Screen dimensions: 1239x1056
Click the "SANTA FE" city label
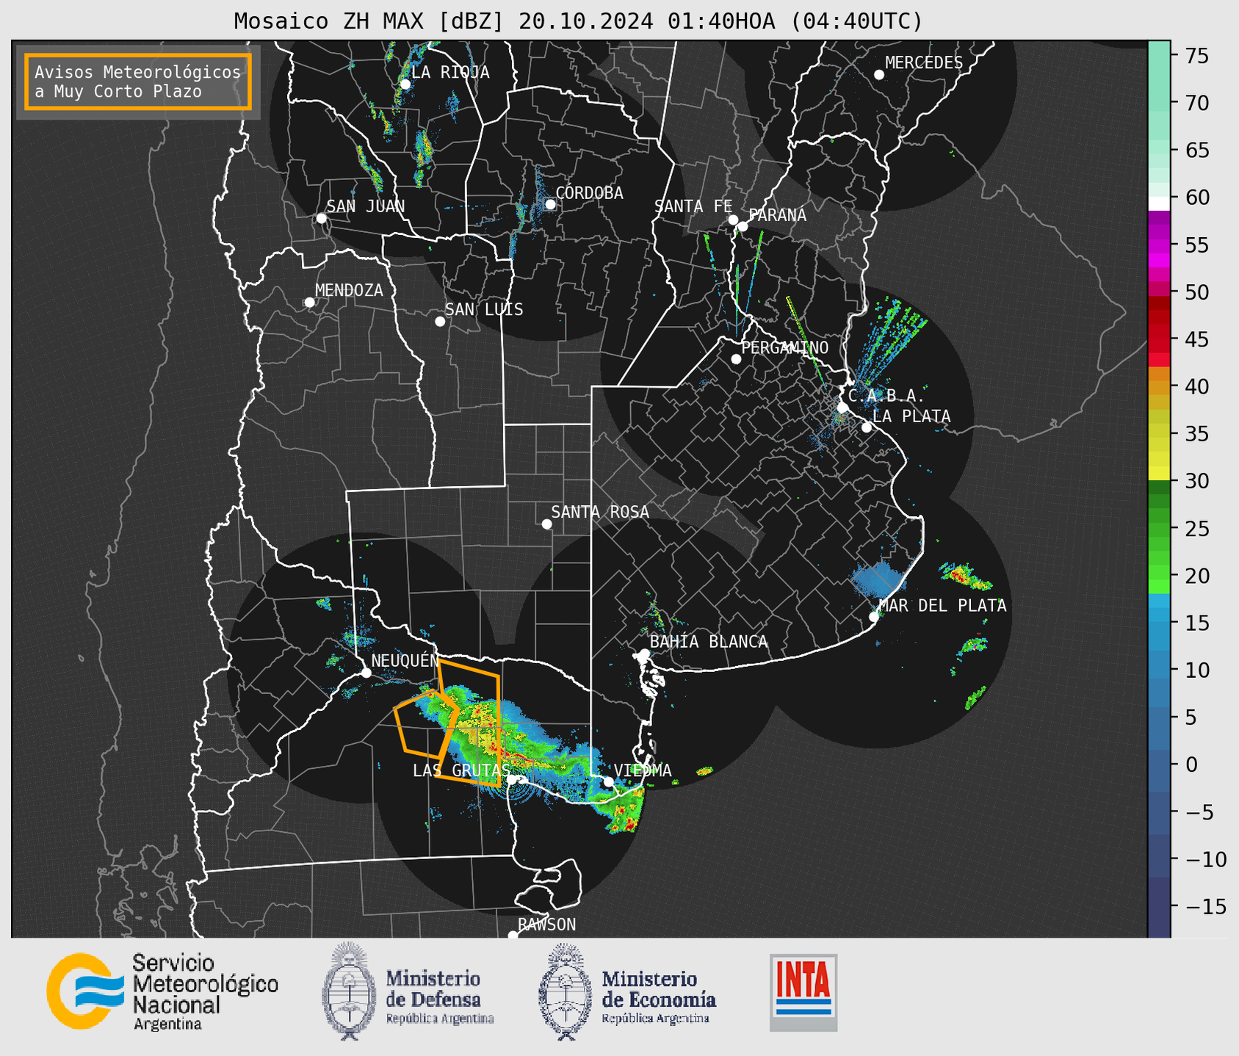point(693,206)
